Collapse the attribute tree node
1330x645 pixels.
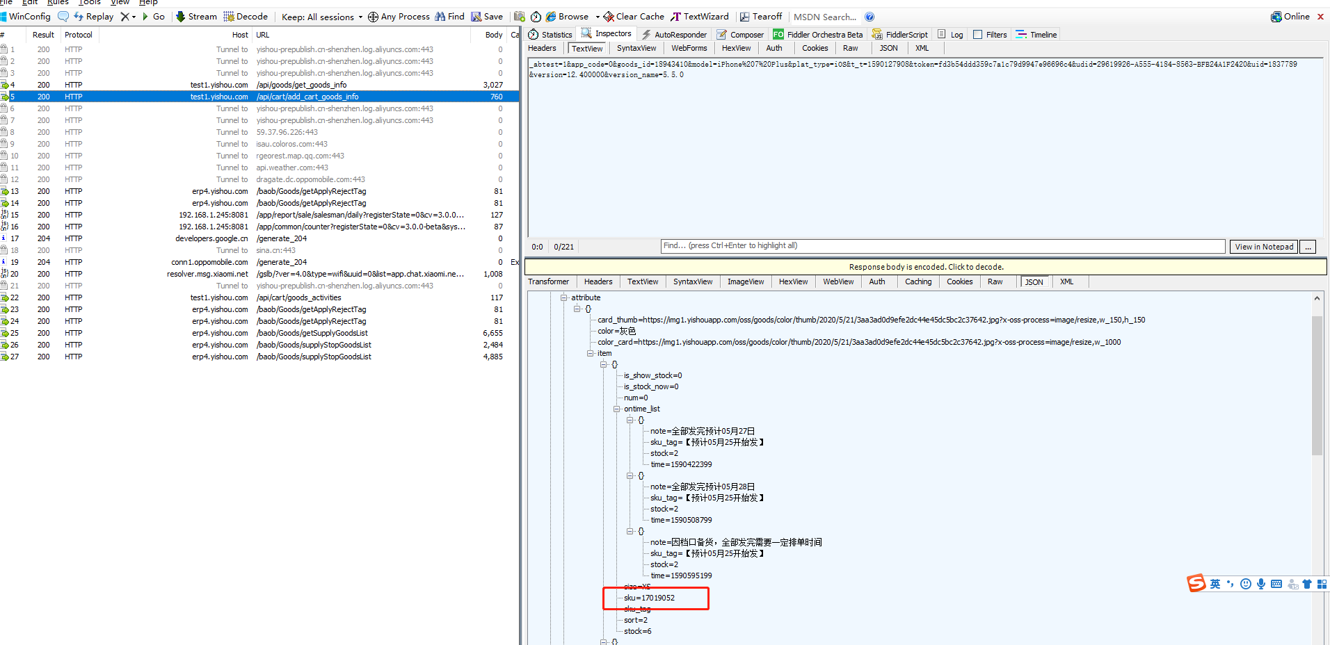(x=564, y=297)
